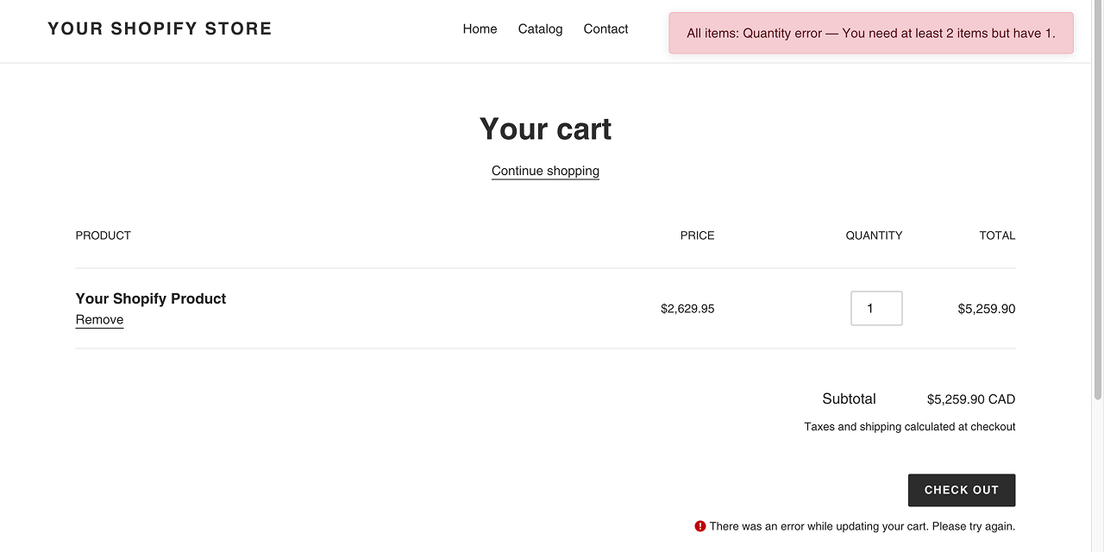Screen dimensions: 1104x552
Task: Click the line item total $5,259.90
Action: click(986, 309)
